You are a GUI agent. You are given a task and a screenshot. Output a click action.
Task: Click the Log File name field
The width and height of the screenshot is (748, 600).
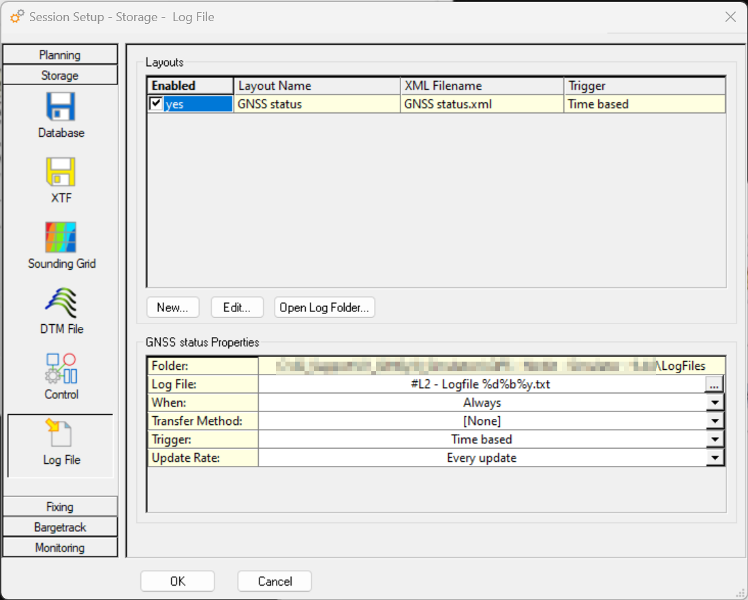click(x=481, y=385)
